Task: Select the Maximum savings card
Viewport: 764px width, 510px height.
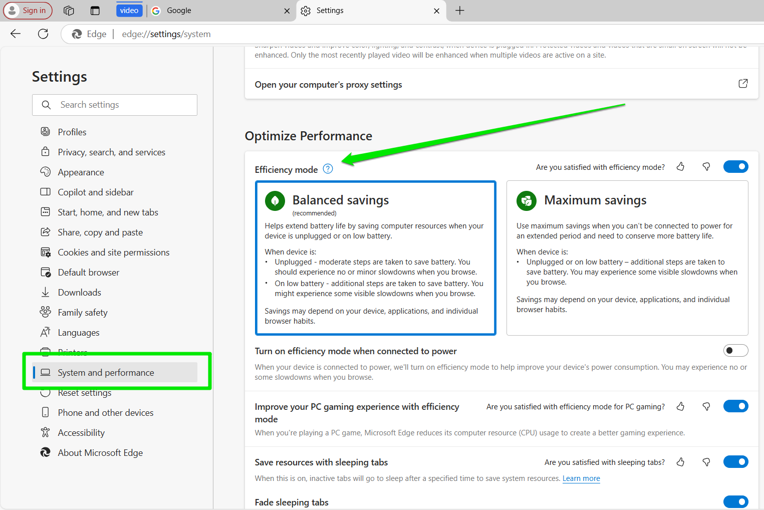Action: [x=627, y=258]
